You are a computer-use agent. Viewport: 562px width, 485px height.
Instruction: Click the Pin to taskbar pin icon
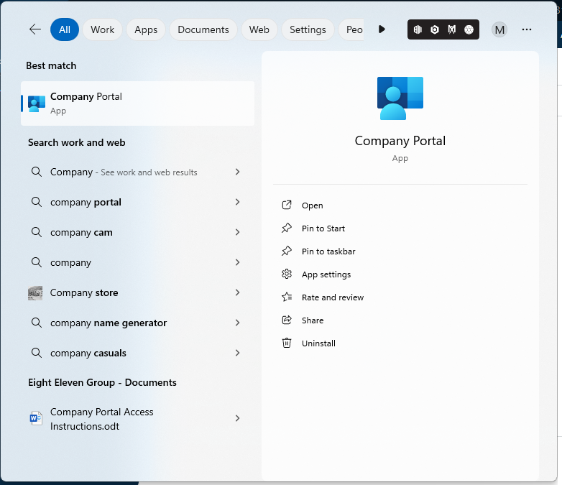(x=287, y=251)
